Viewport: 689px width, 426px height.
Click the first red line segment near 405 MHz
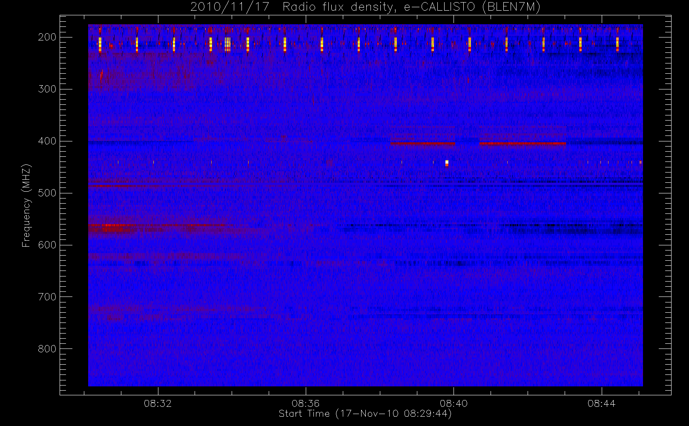(423, 144)
